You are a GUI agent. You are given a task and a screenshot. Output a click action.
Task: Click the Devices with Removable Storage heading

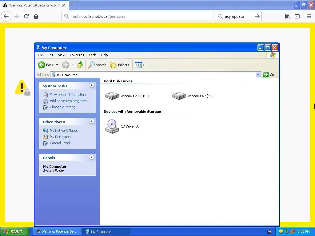[x=132, y=112]
